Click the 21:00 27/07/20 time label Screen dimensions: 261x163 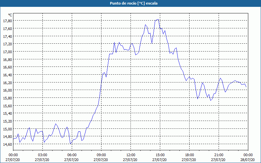tap(218, 157)
